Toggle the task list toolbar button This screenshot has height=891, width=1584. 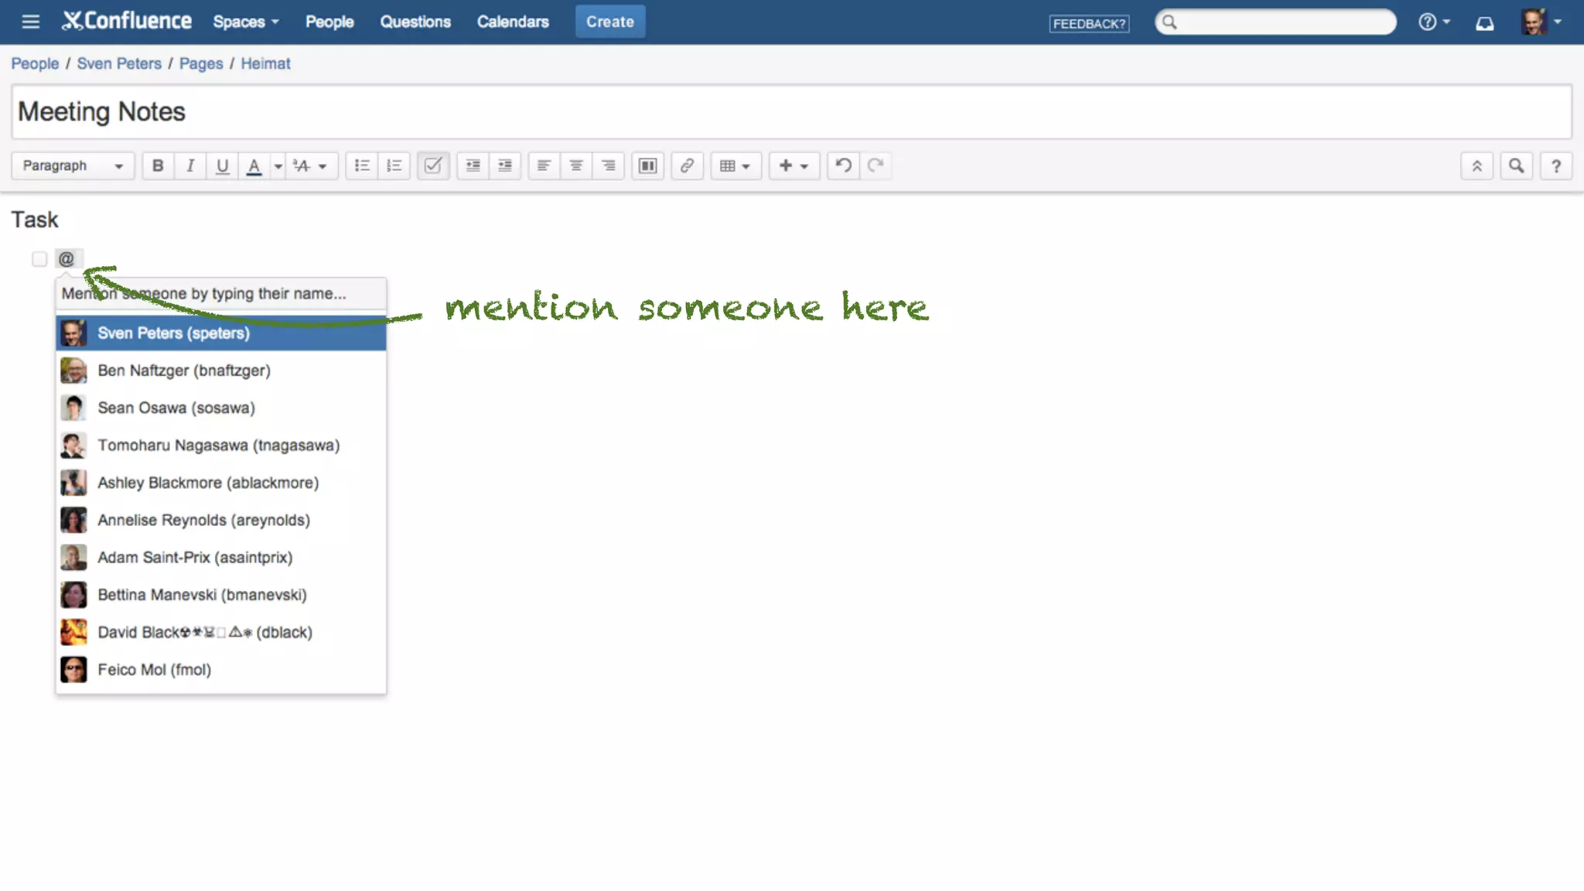pyautogui.click(x=433, y=166)
